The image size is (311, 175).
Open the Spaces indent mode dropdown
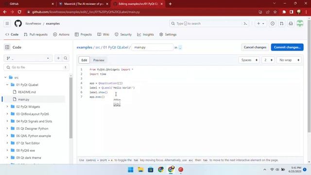[x=249, y=60]
